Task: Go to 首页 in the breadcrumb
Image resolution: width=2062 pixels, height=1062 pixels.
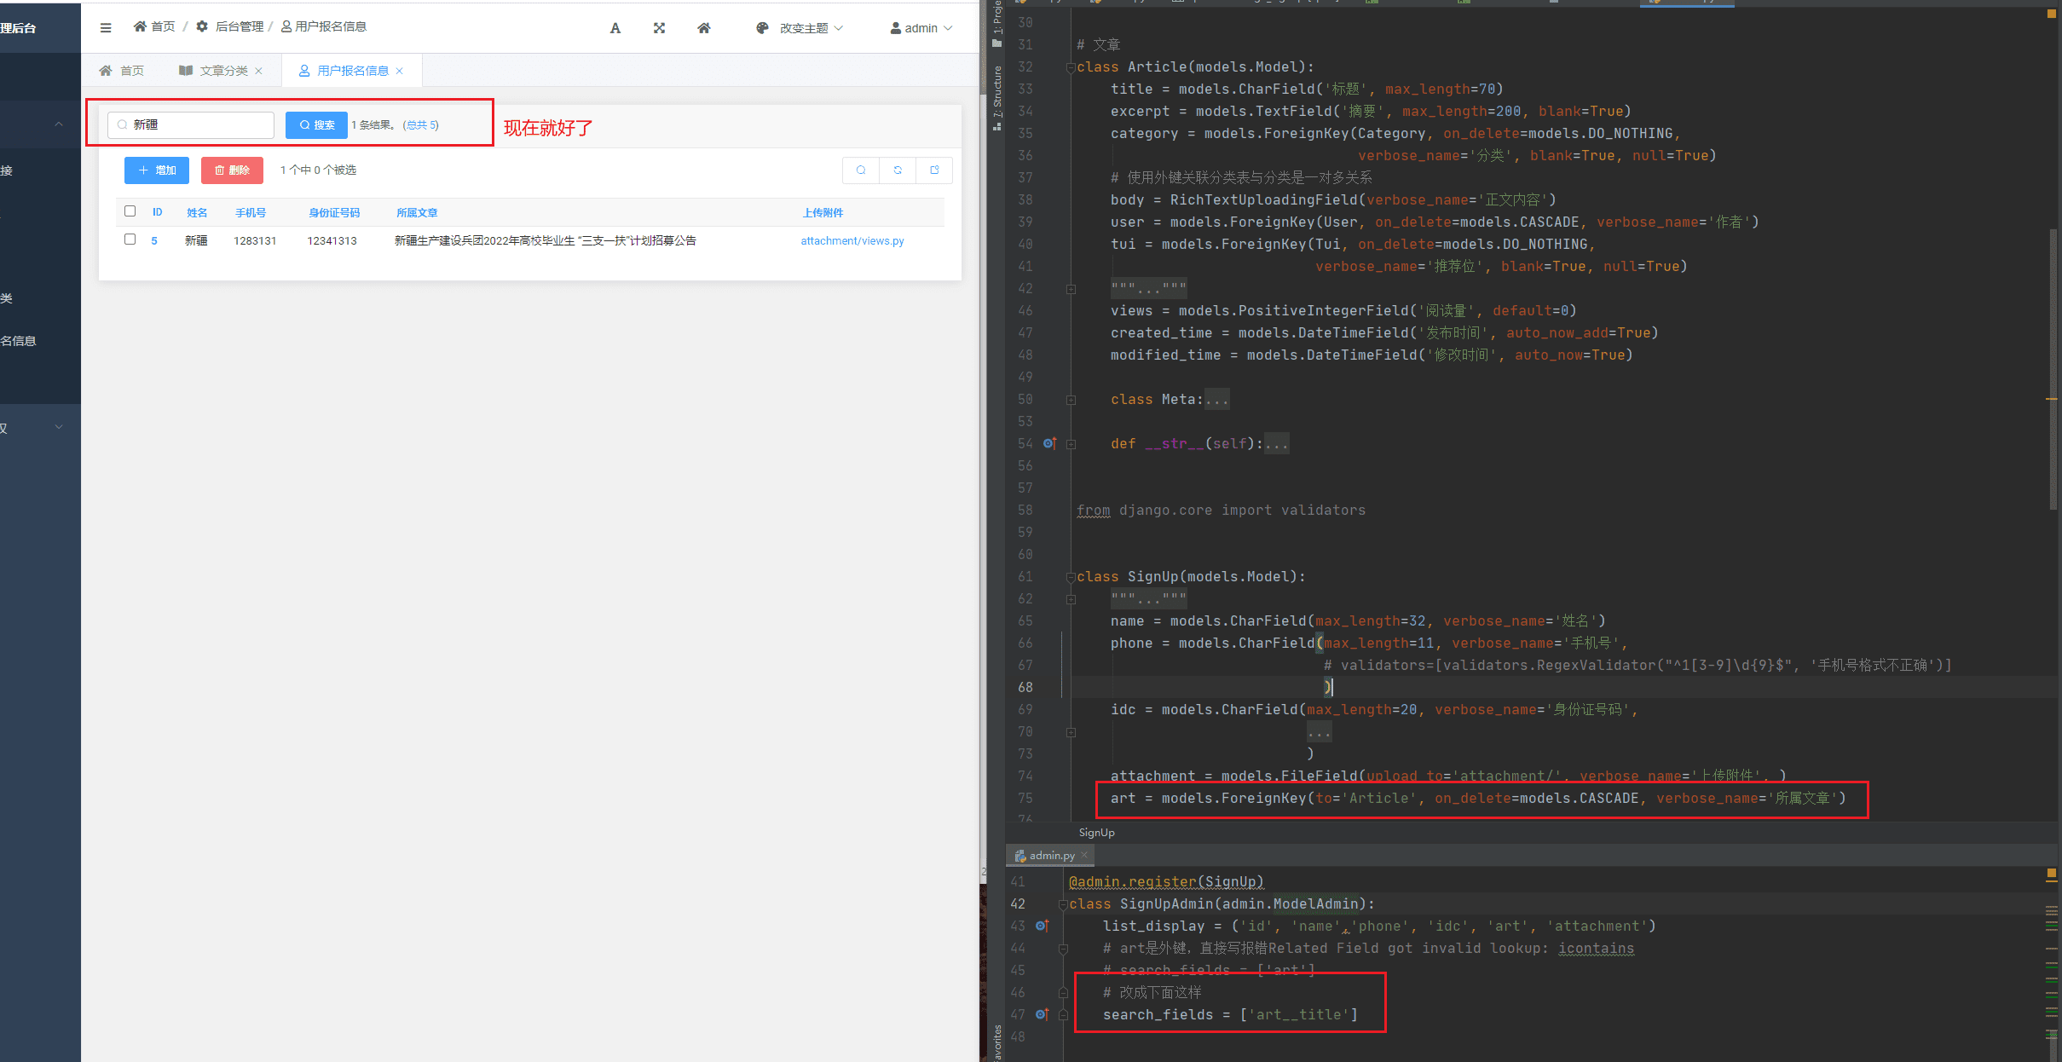Action: [x=154, y=26]
